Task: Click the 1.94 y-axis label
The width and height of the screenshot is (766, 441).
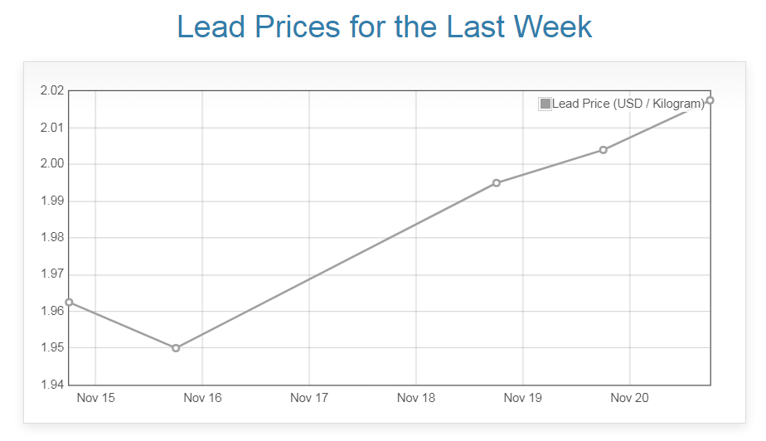Action: pos(51,385)
